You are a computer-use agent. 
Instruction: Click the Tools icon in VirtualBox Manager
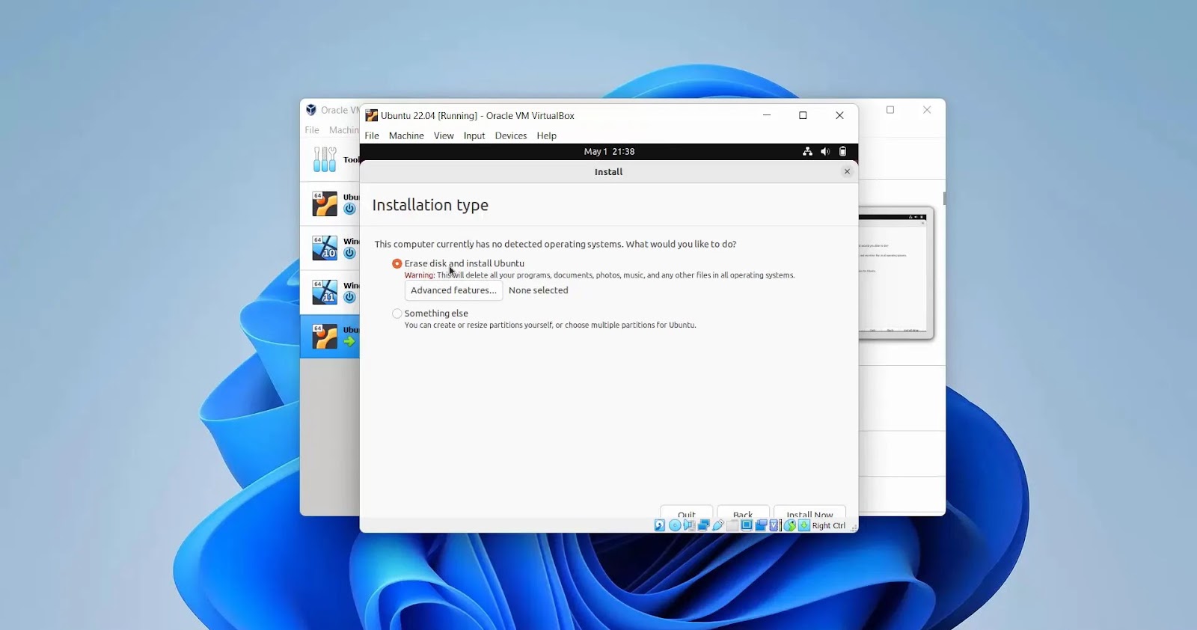coord(325,159)
